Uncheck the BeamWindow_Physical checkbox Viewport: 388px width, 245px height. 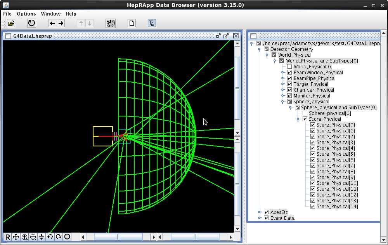pyautogui.click(x=289, y=72)
